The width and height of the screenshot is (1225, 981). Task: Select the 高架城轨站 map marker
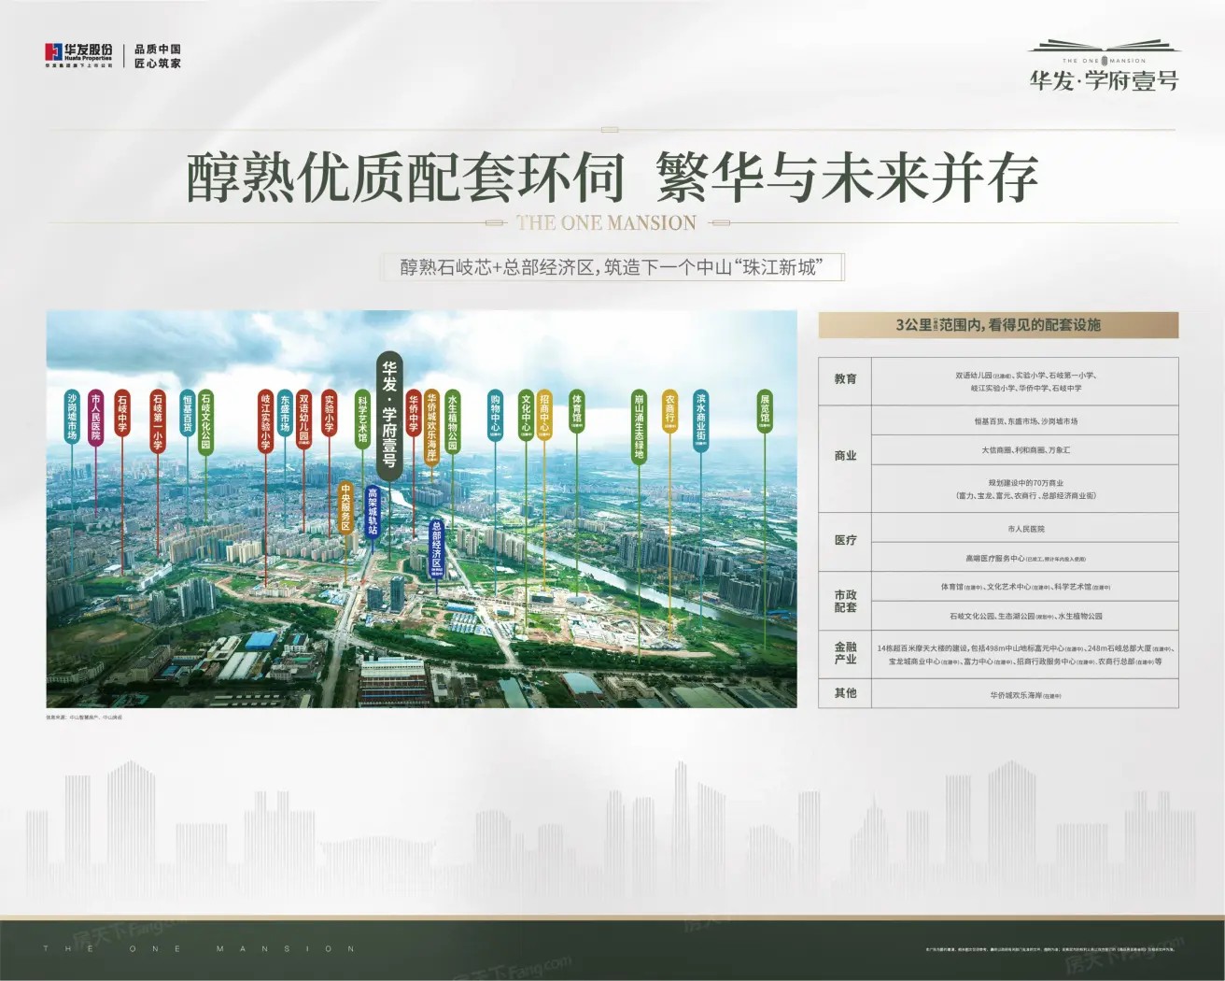tap(373, 512)
